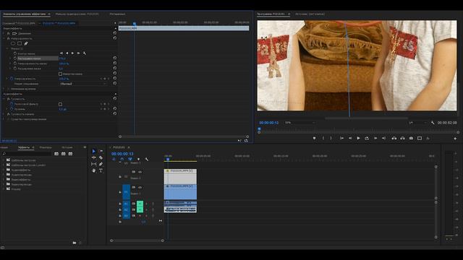463x260 pixels.
Task: Play the sequence in Program monitor
Action: pyautogui.click(x=358, y=138)
